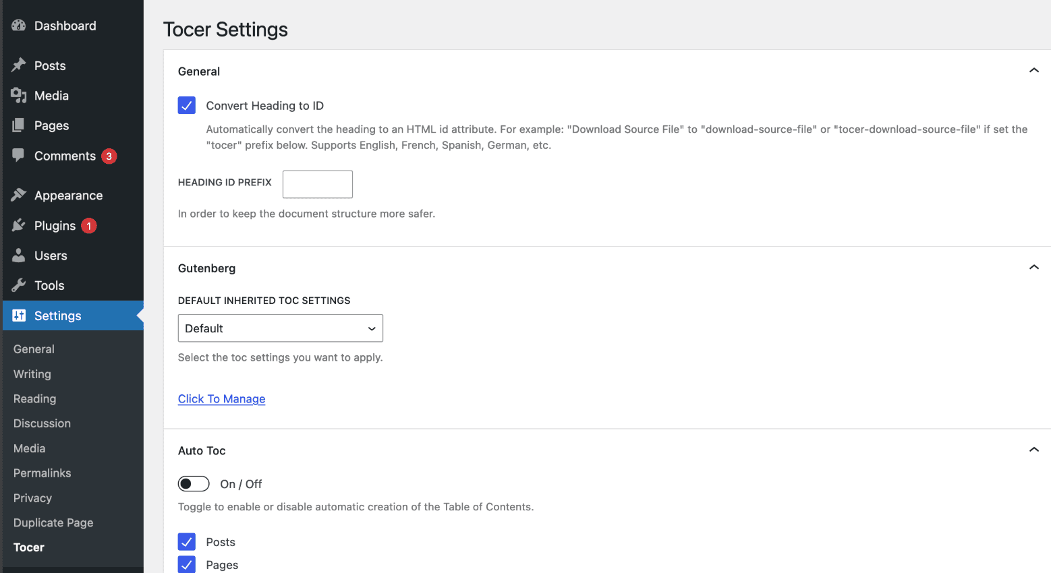The image size is (1051, 573).
Task: Click the Appearance paintbrush icon
Action: pos(18,195)
